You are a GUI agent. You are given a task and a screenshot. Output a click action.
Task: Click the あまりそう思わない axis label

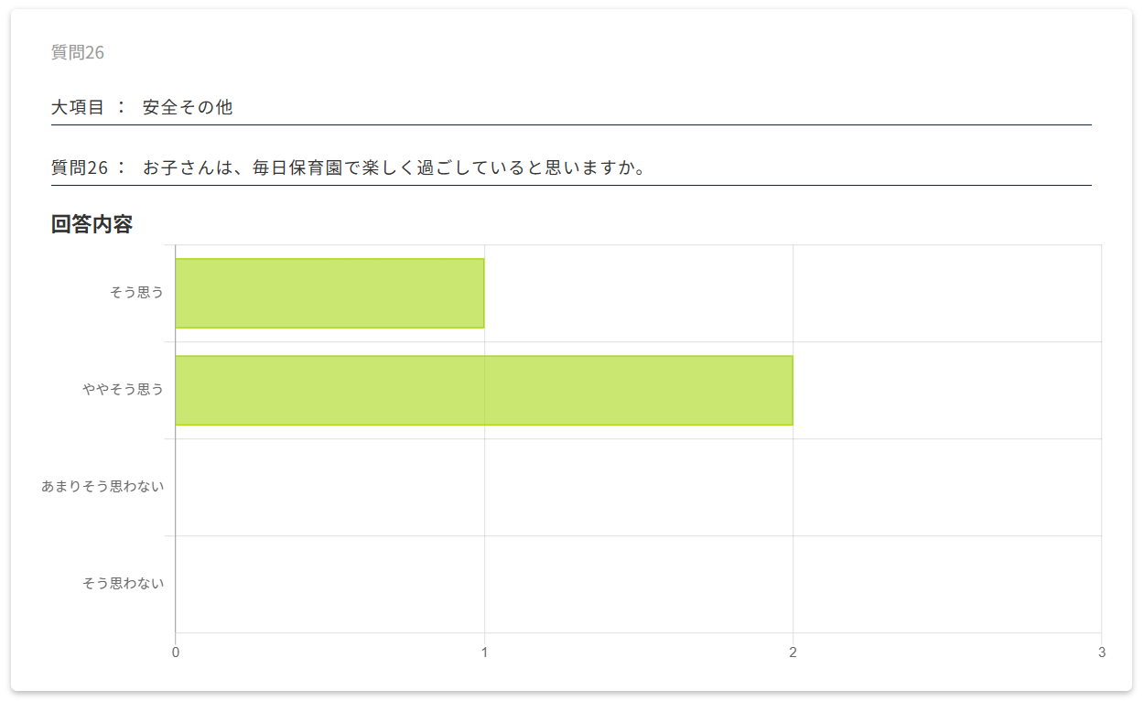(x=103, y=487)
